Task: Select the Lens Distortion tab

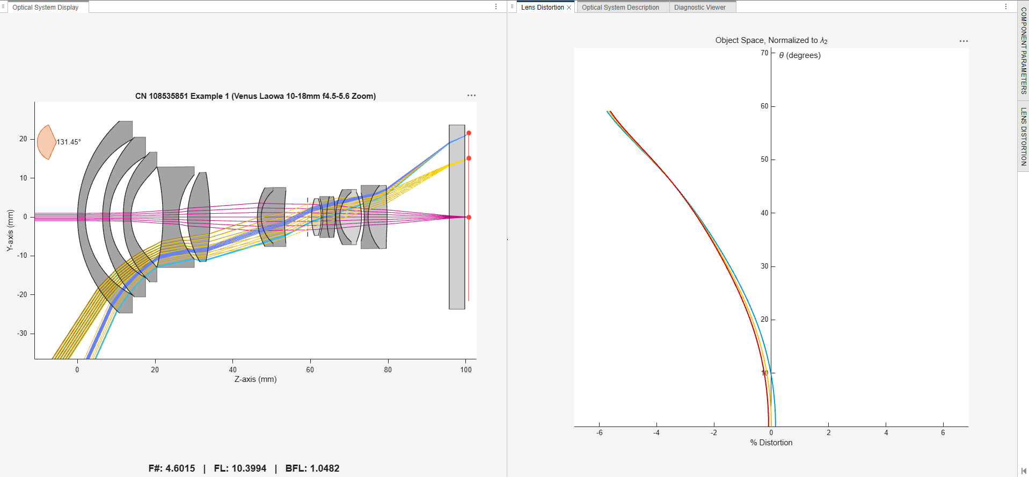Action: [542, 8]
